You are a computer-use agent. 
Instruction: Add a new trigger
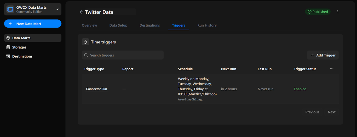click(323, 55)
